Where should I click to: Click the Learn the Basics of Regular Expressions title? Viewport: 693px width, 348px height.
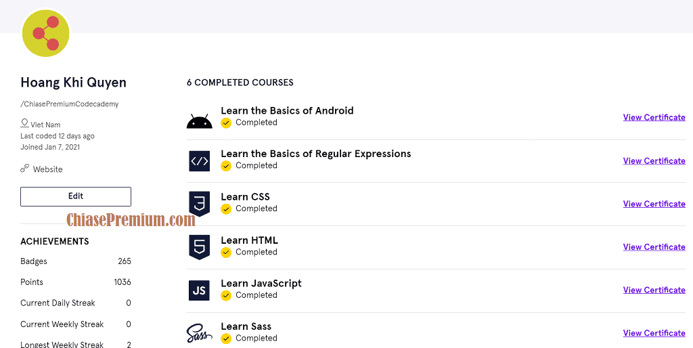click(315, 154)
